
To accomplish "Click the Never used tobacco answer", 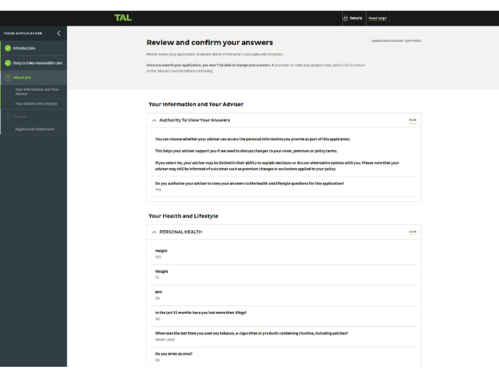I will (164, 339).
